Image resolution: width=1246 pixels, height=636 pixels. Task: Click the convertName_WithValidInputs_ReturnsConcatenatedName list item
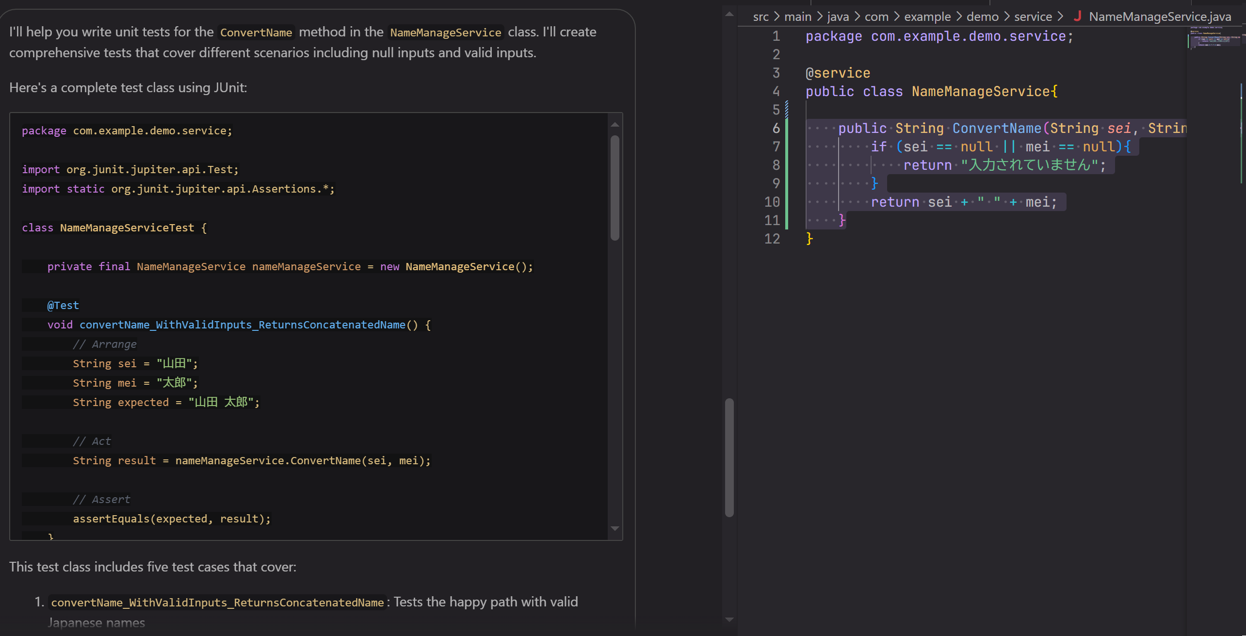click(218, 603)
